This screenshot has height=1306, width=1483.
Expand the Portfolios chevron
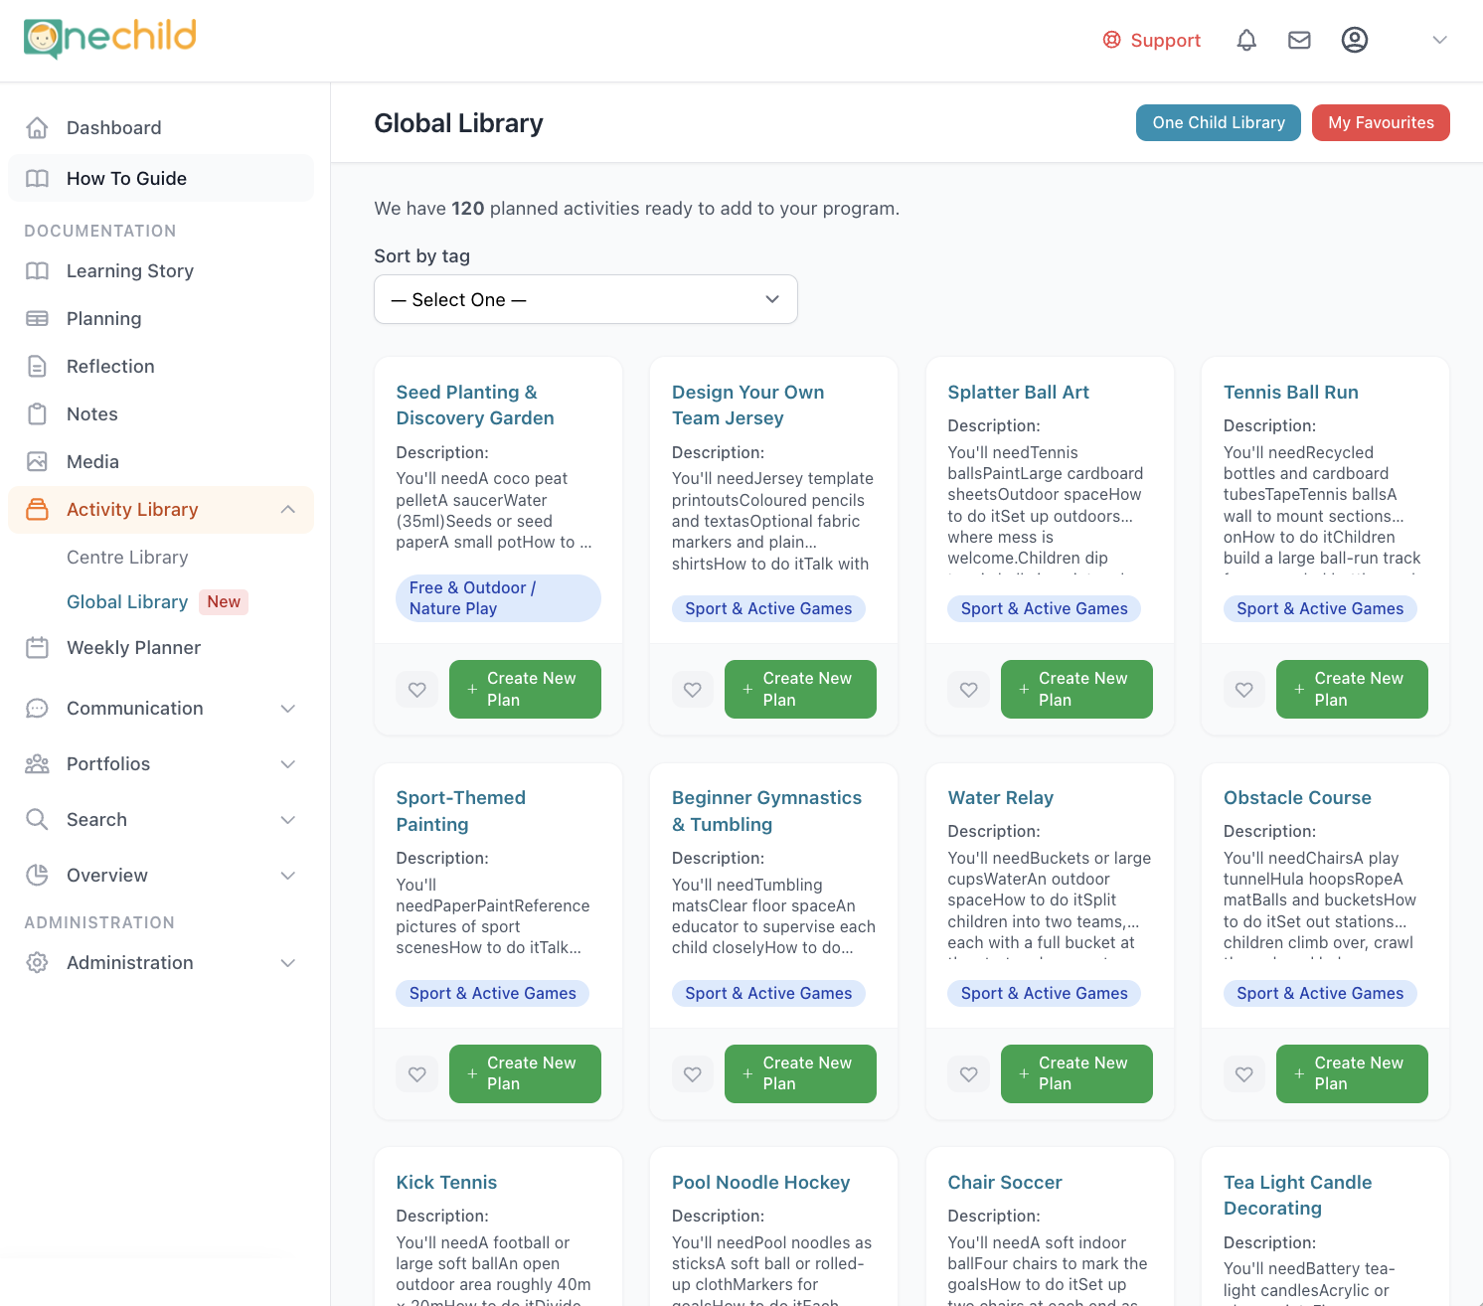tap(288, 763)
